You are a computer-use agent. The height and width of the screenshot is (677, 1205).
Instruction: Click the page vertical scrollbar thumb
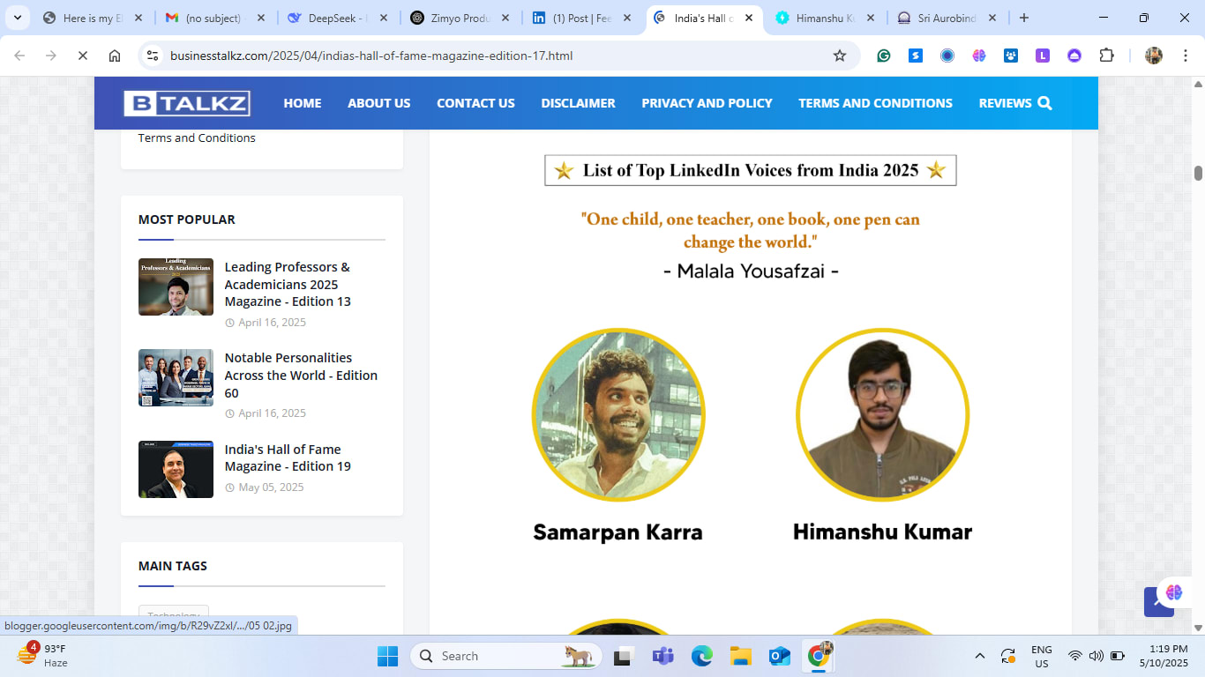(x=1198, y=173)
